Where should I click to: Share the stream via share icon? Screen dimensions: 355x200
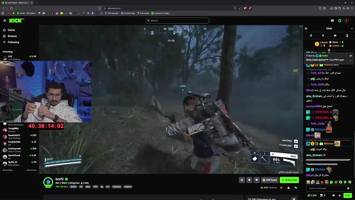tap(281, 188)
